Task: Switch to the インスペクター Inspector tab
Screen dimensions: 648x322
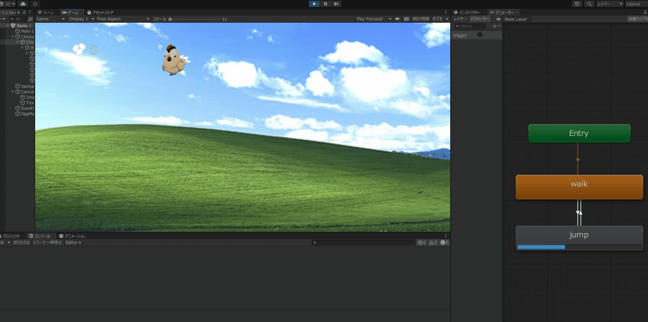Action: (x=467, y=12)
